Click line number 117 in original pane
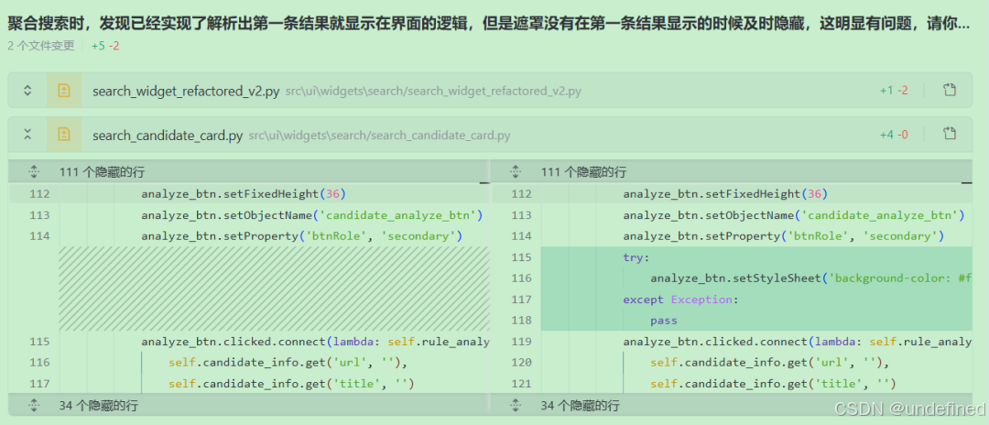This screenshot has height=425, width=989. [39, 384]
